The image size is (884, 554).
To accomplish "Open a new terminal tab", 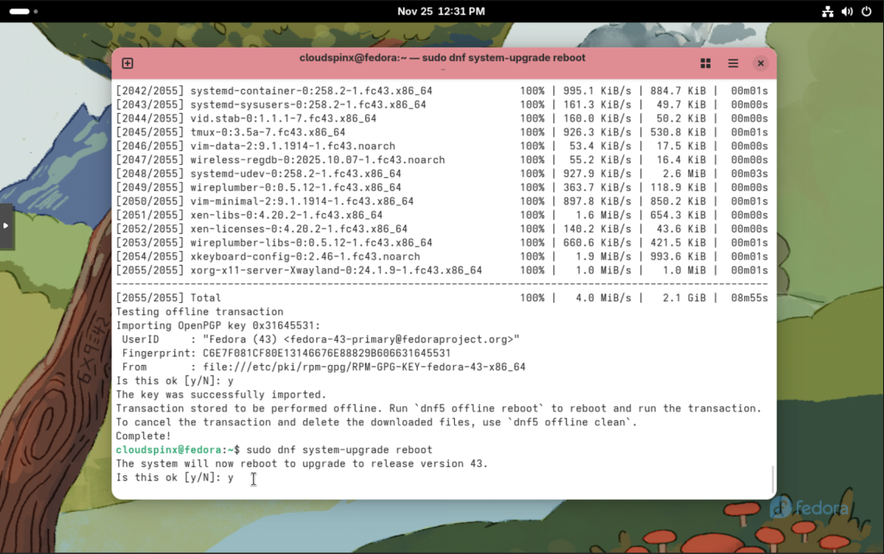I will [x=128, y=63].
